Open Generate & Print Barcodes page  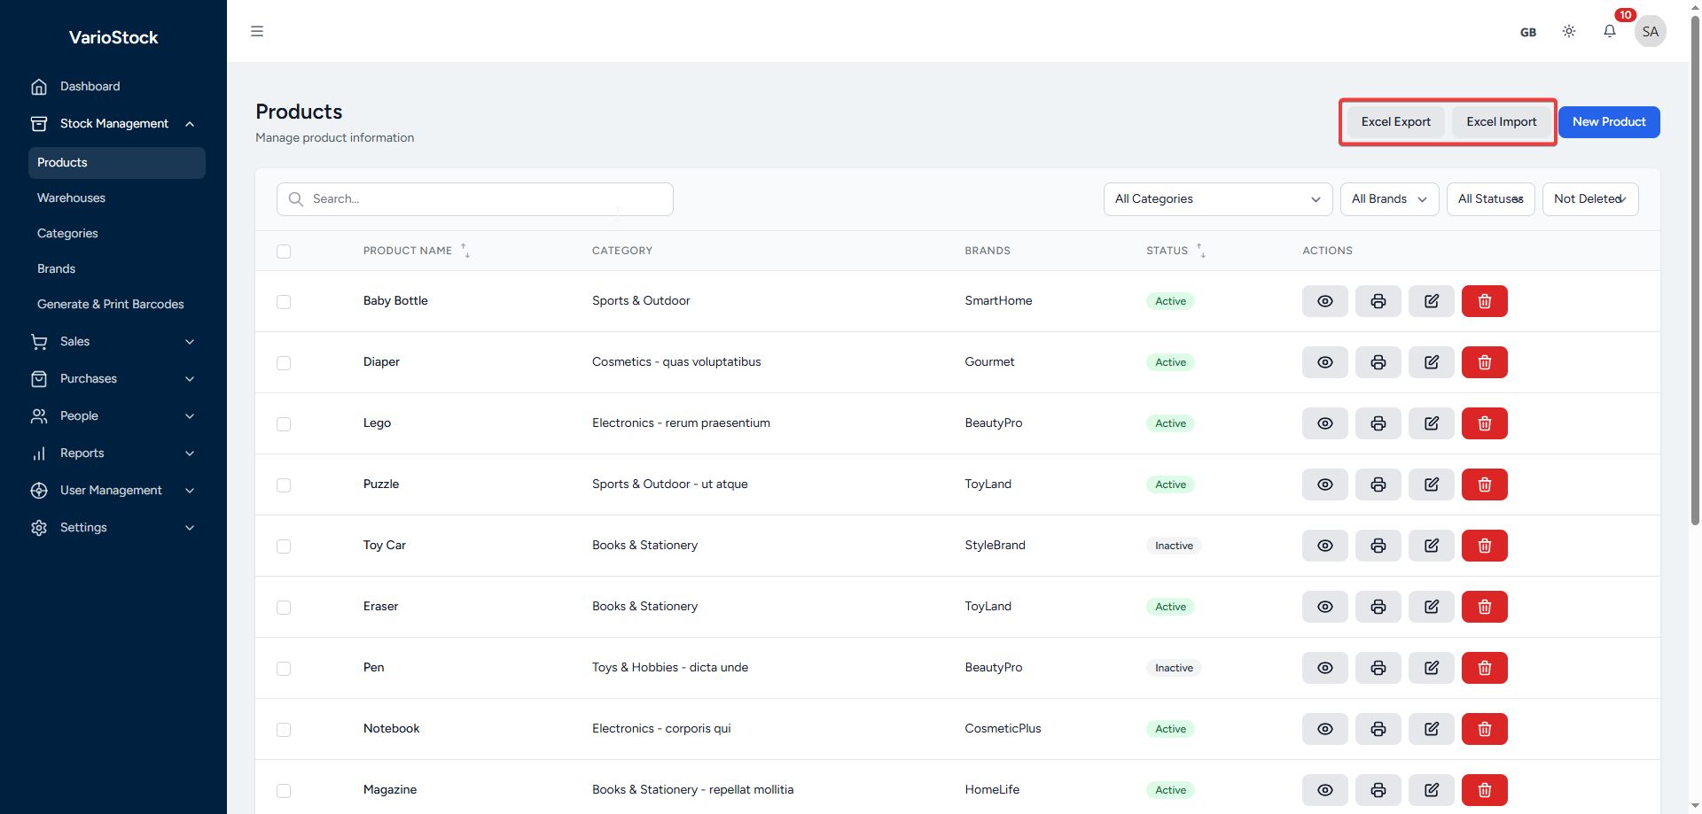click(111, 305)
